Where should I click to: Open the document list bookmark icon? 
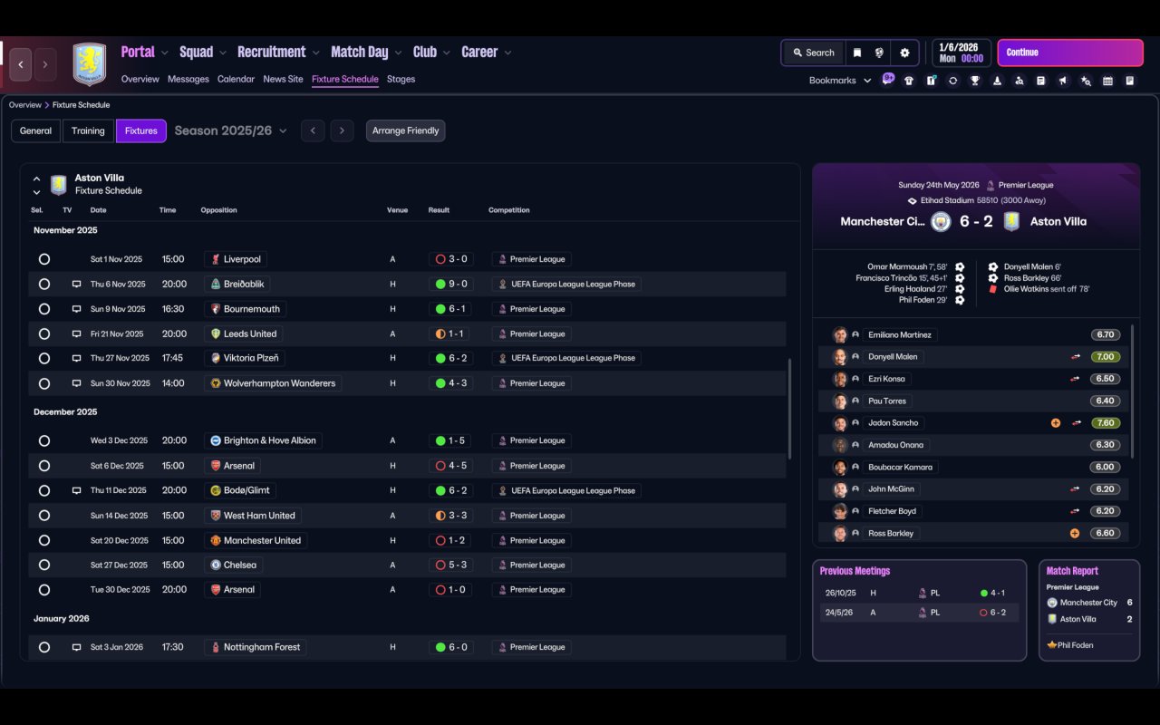(1041, 81)
